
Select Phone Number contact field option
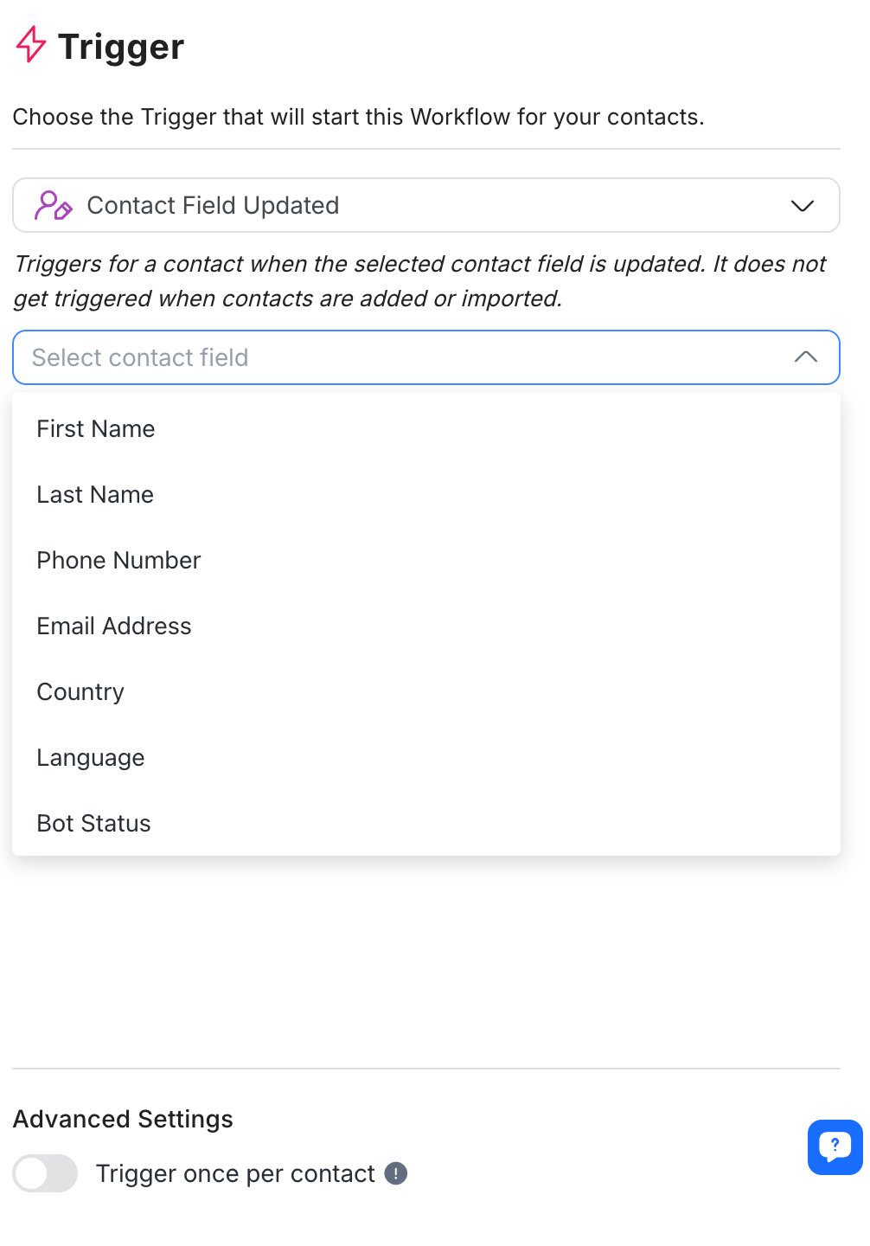(118, 561)
